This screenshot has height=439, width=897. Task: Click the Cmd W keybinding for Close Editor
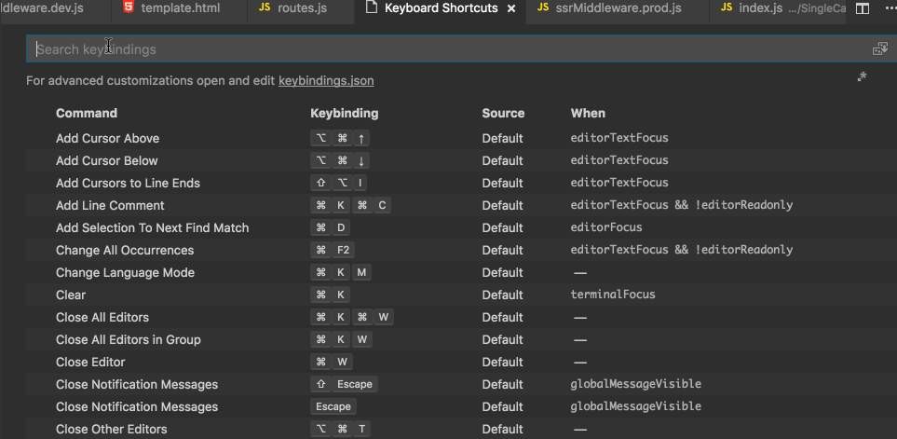(x=332, y=362)
